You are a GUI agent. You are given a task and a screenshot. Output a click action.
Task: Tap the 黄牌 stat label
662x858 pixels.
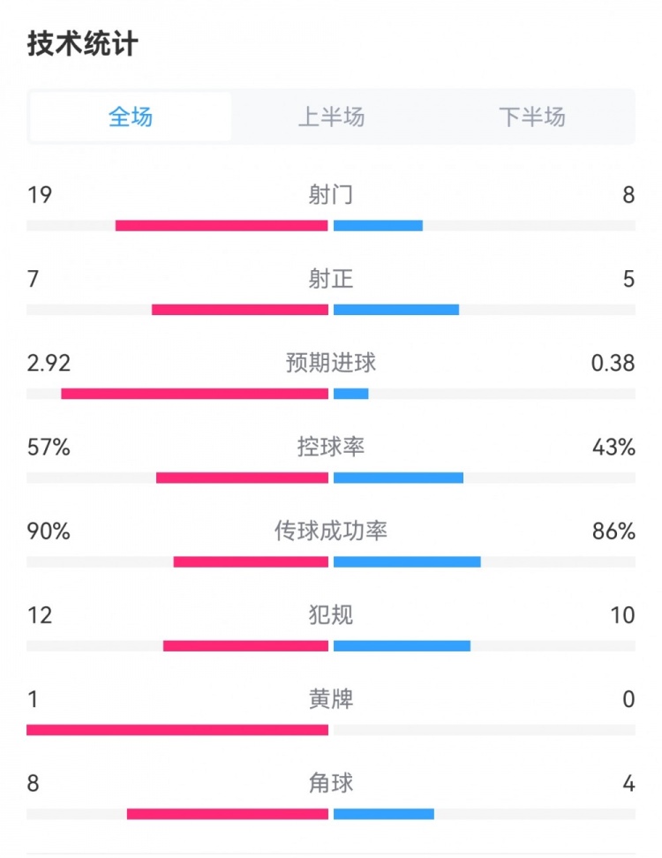[331, 700]
